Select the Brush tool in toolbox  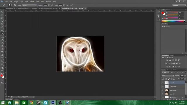click(x=2, y=34)
